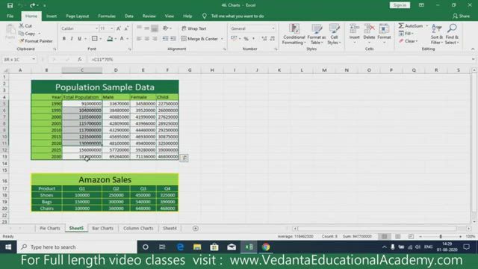The width and height of the screenshot is (478, 269).
Task: Apply Percent Style format
Action: coord(246,39)
